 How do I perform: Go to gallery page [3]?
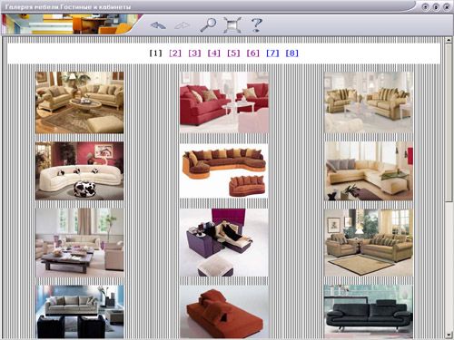pos(194,53)
